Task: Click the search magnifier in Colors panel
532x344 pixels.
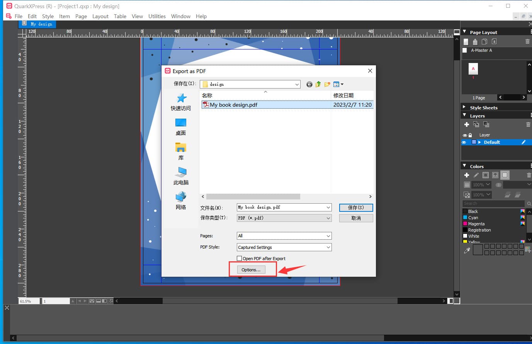Action: click(529, 203)
